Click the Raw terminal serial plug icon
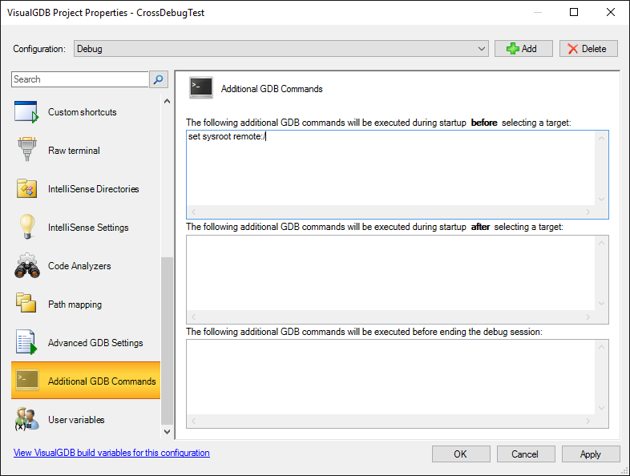630x476 pixels. pyautogui.click(x=26, y=149)
